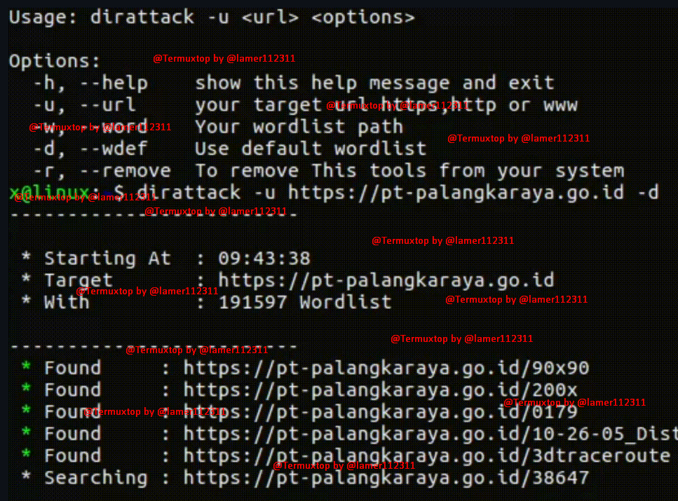Screen dimensions: 678x501
Task: Click the '191597 Wordlist' value
Action: point(305,302)
